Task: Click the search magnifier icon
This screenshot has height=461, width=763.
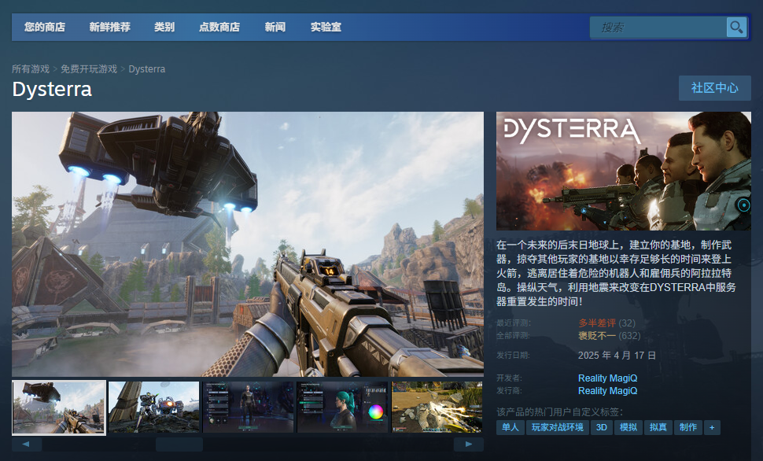Action: 735,27
